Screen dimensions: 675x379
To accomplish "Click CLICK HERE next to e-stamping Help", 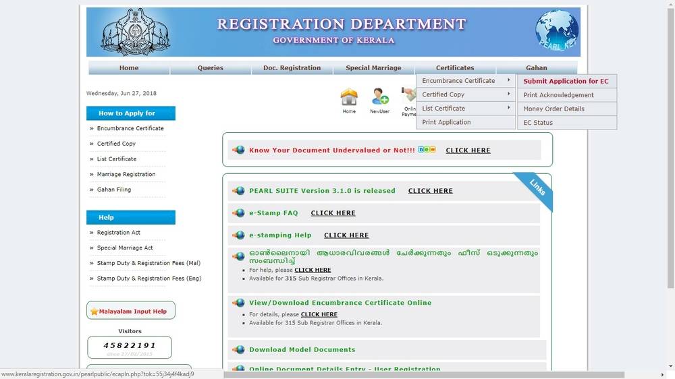I will click(x=346, y=235).
